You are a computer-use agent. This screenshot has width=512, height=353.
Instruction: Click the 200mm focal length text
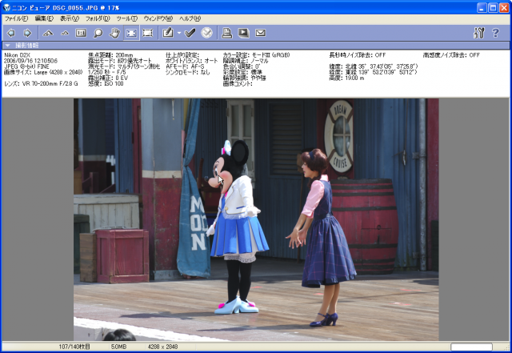click(110, 55)
